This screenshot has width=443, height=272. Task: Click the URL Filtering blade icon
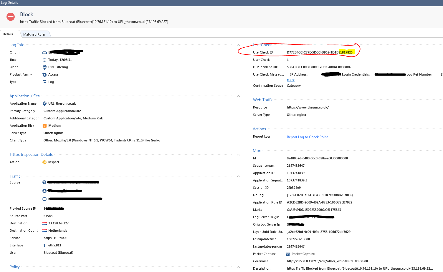pyautogui.click(x=44, y=67)
